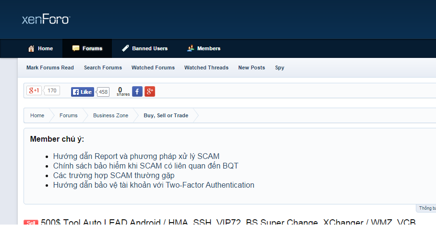Screen dimensions: 436x225
Task: Click Business Zone breadcrumb
Action: (110, 115)
